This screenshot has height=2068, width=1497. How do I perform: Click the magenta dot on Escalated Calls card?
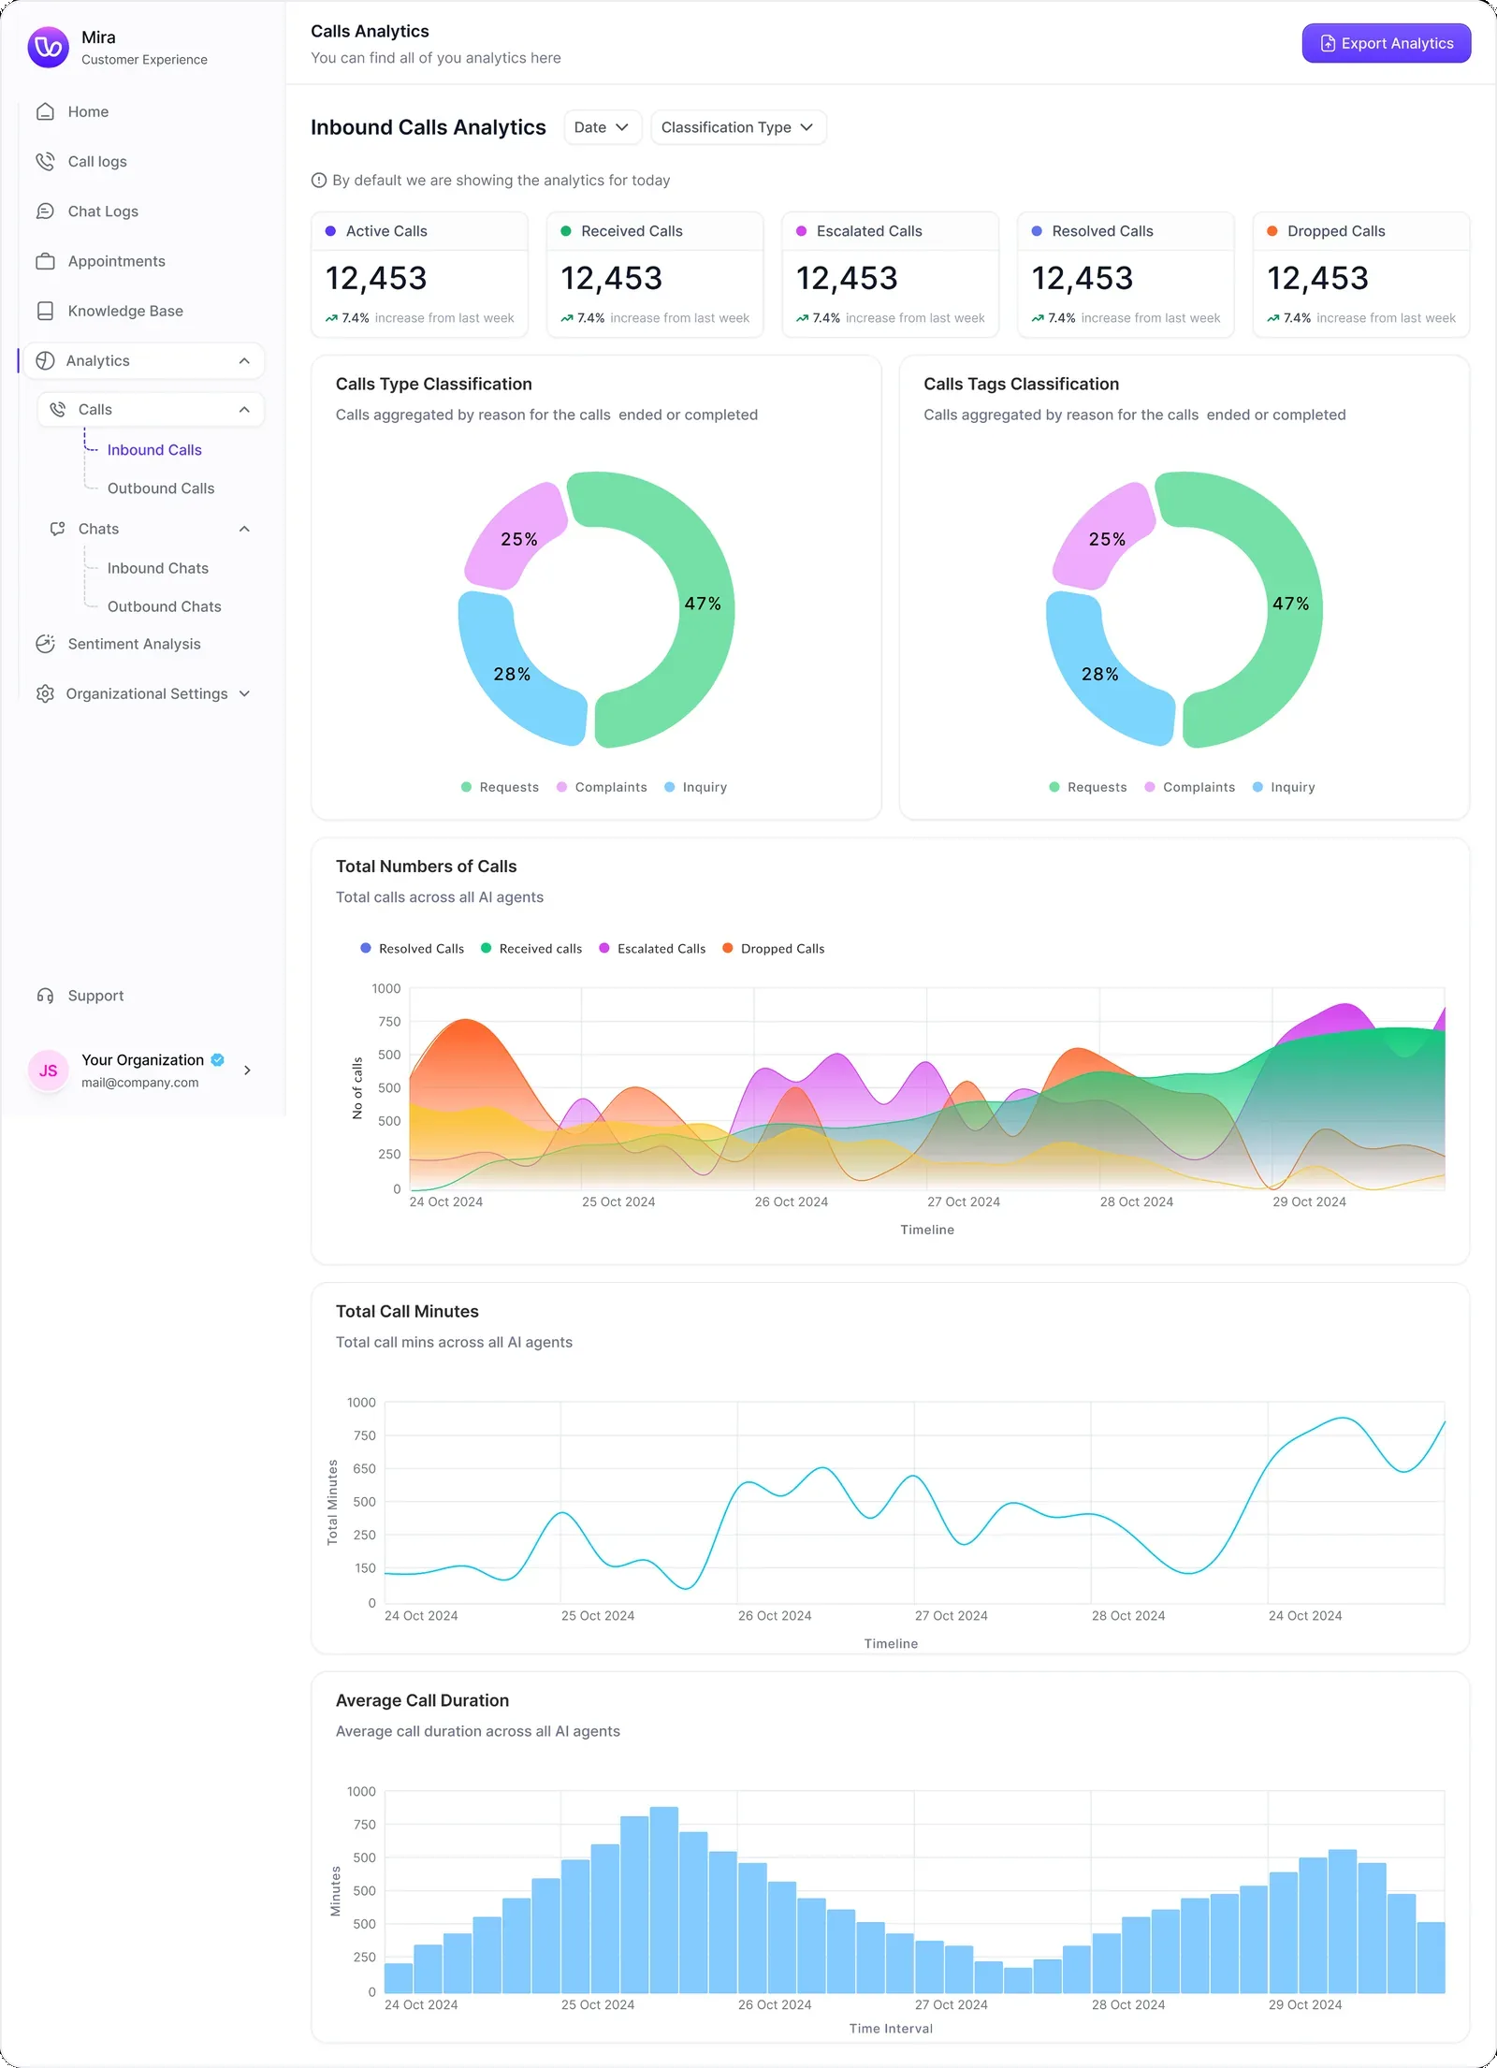pyautogui.click(x=802, y=231)
